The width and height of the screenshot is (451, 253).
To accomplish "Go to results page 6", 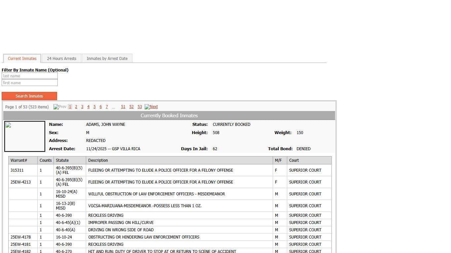I will (101, 107).
